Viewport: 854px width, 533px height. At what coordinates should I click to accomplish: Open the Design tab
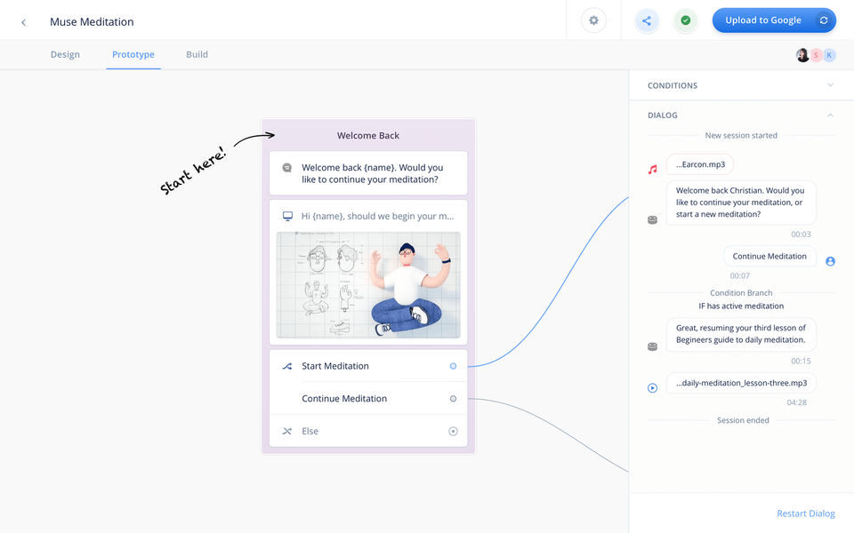(65, 54)
